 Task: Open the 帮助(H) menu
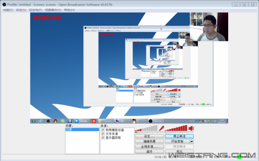(69, 10)
